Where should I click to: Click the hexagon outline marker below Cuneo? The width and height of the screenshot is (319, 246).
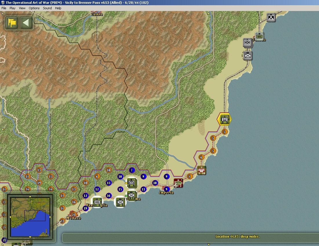pos(97,36)
